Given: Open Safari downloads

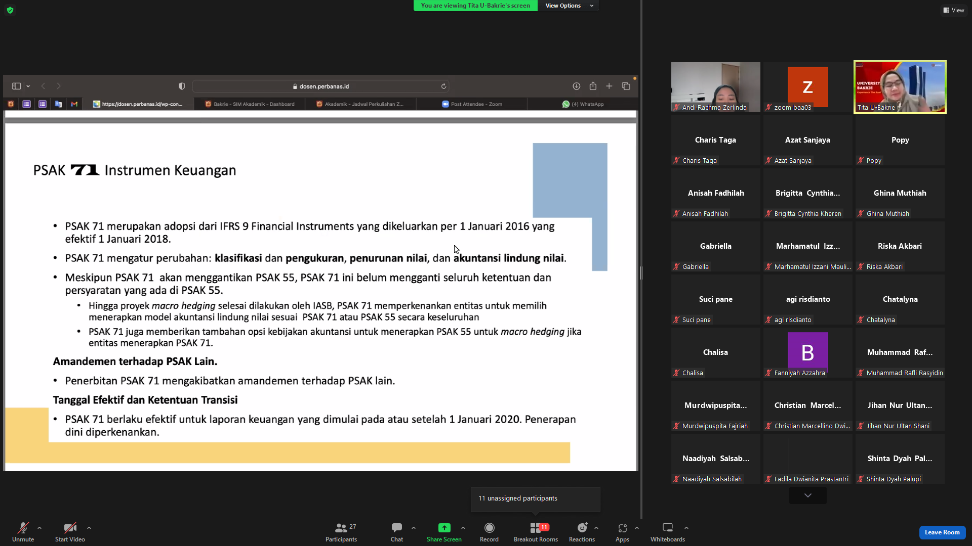Looking at the screenshot, I should [x=577, y=86].
